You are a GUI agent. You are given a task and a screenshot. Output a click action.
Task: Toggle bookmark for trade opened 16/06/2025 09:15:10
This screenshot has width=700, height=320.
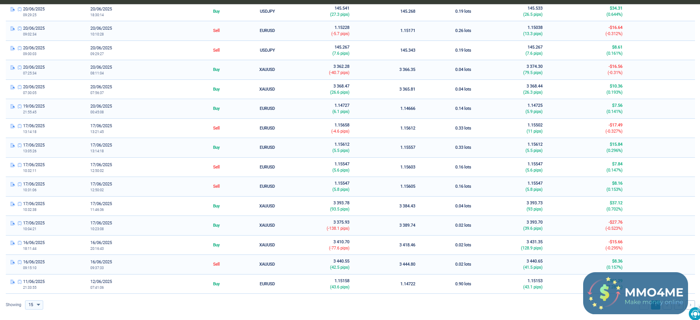point(20,262)
